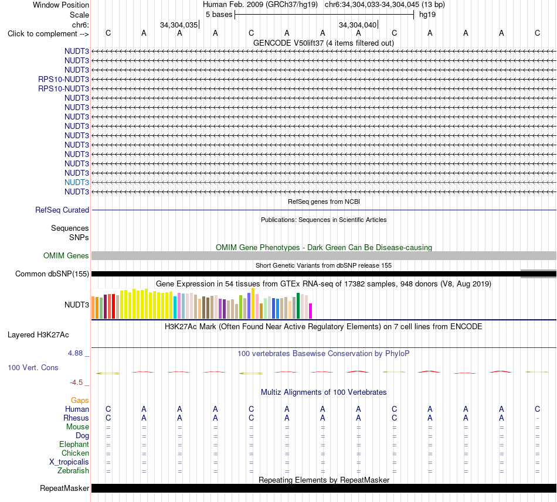Click the '5 bases' scale bar
Image resolution: width=557 pixels, height=502 pixels.
point(324,15)
